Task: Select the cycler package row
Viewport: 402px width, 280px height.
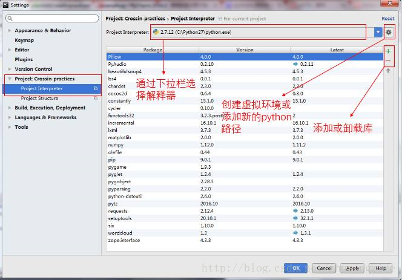Action: (x=245, y=108)
